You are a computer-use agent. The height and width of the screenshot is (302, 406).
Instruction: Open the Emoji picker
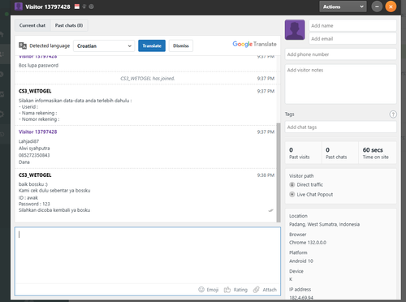tap(209, 290)
